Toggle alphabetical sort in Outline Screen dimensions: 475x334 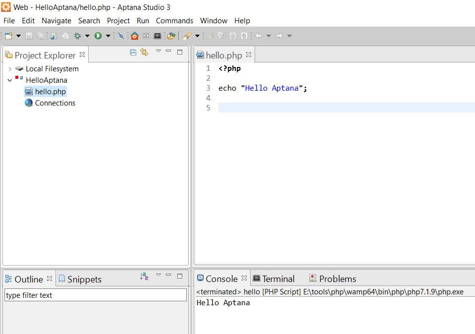(144, 277)
